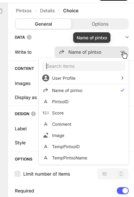Click the TempPintxoID text type icon
Screen dimensions: 134x197
[46, 147]
